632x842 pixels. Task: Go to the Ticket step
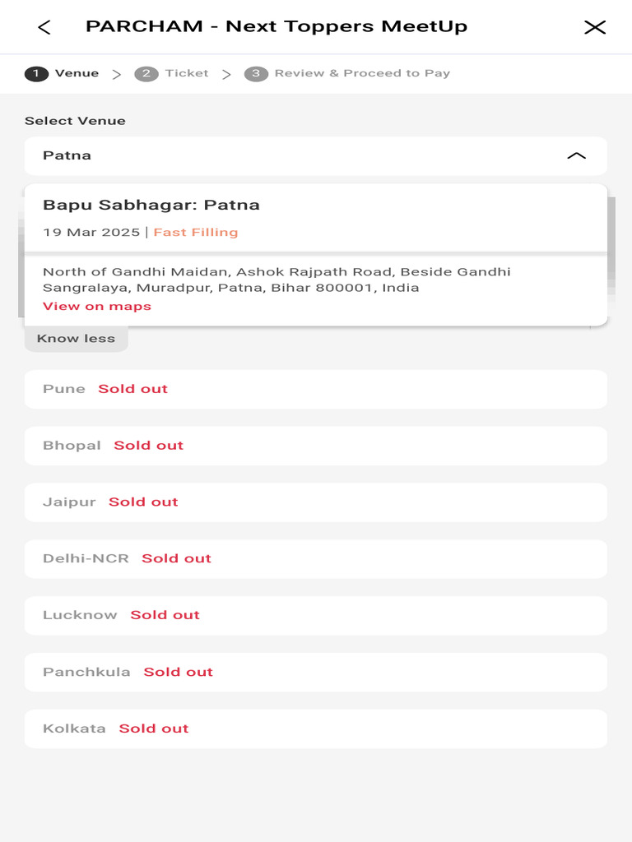click(x=187, y=73)
